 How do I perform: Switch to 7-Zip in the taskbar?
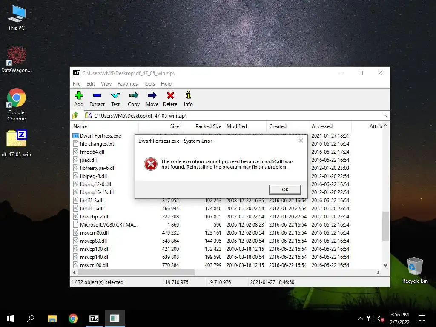pyautogui.click(x=94, y=318)
